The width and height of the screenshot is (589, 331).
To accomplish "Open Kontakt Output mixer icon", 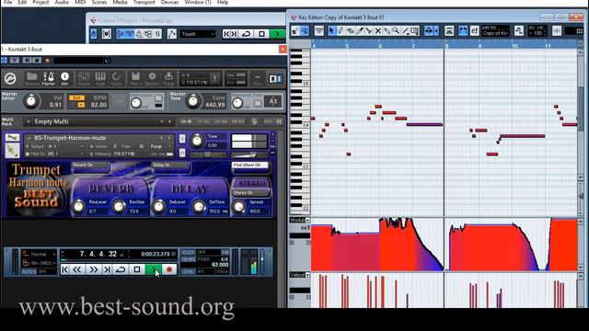I will pos(84,78).
